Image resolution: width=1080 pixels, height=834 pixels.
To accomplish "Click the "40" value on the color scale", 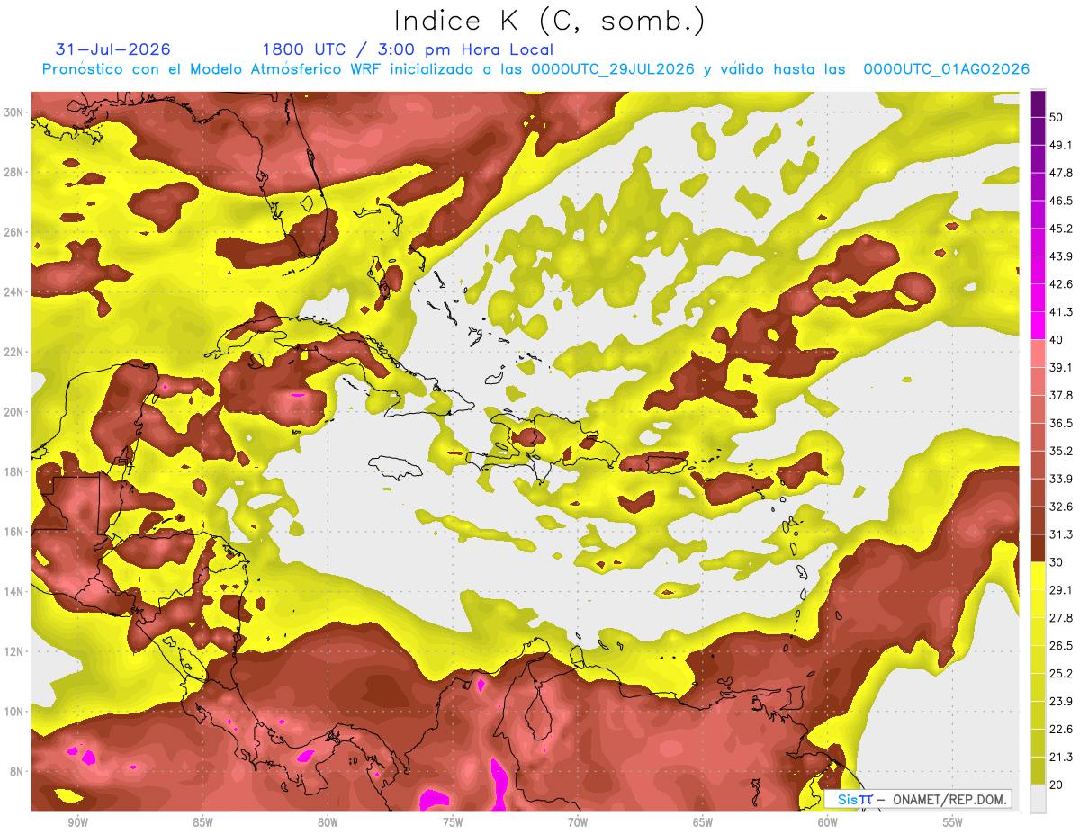I will (1057, 339).
